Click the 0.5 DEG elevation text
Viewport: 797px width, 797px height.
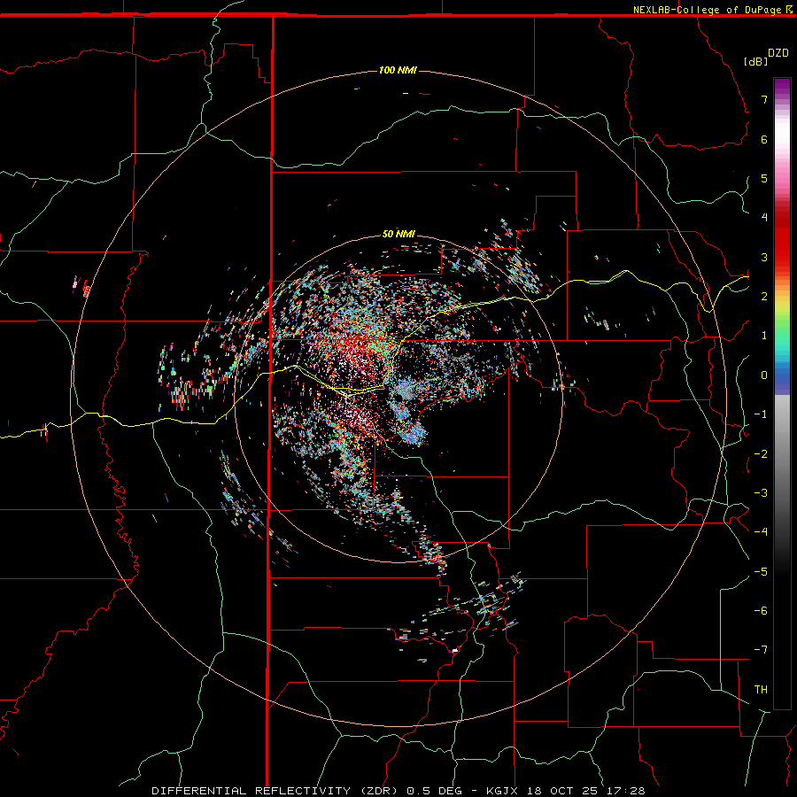(x=435, y=791)
